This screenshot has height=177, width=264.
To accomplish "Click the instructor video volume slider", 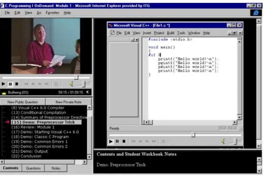I will pos(84,84).
